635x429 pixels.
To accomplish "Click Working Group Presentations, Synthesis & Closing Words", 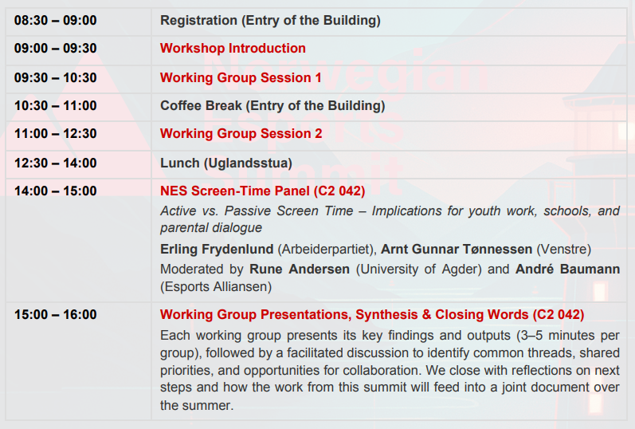I will 371,315.
